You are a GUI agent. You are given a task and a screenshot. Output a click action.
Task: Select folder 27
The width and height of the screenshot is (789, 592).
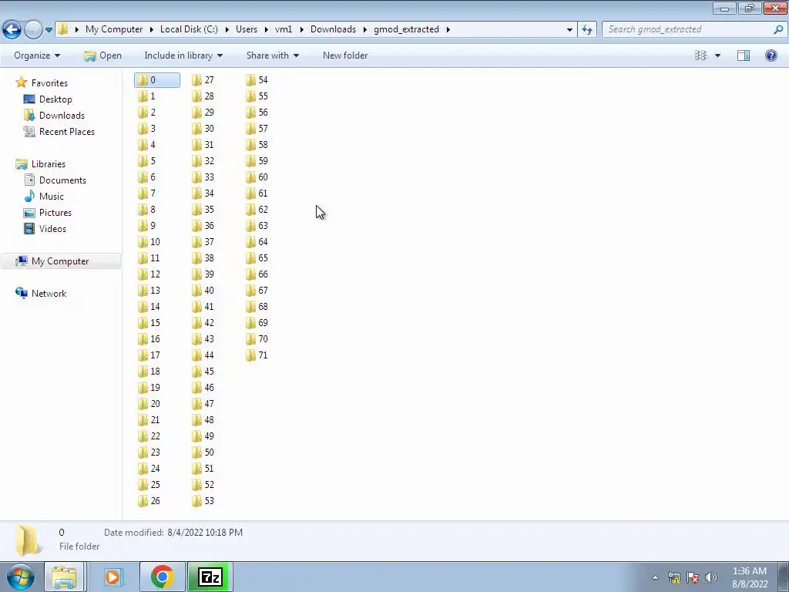coord(203,80)
